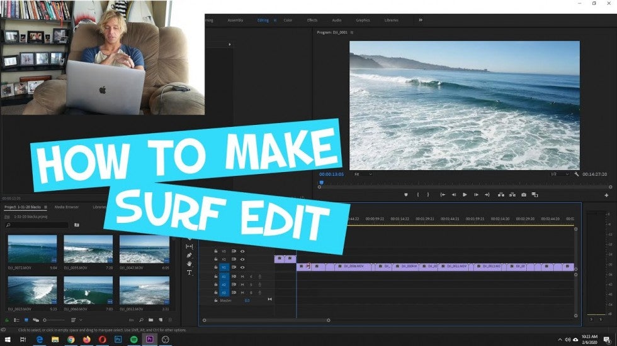The width and height of the screenshot is (617, 346).
Task: Click the Extract button
Action: (512, 195)
